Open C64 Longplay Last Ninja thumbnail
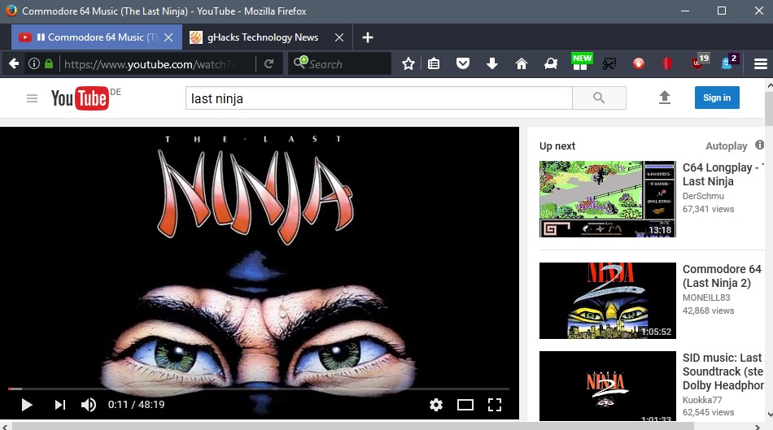 tap(607, 199)
